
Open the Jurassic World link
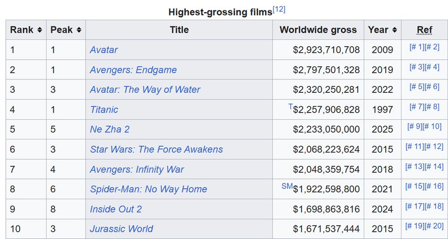(121, 229)
